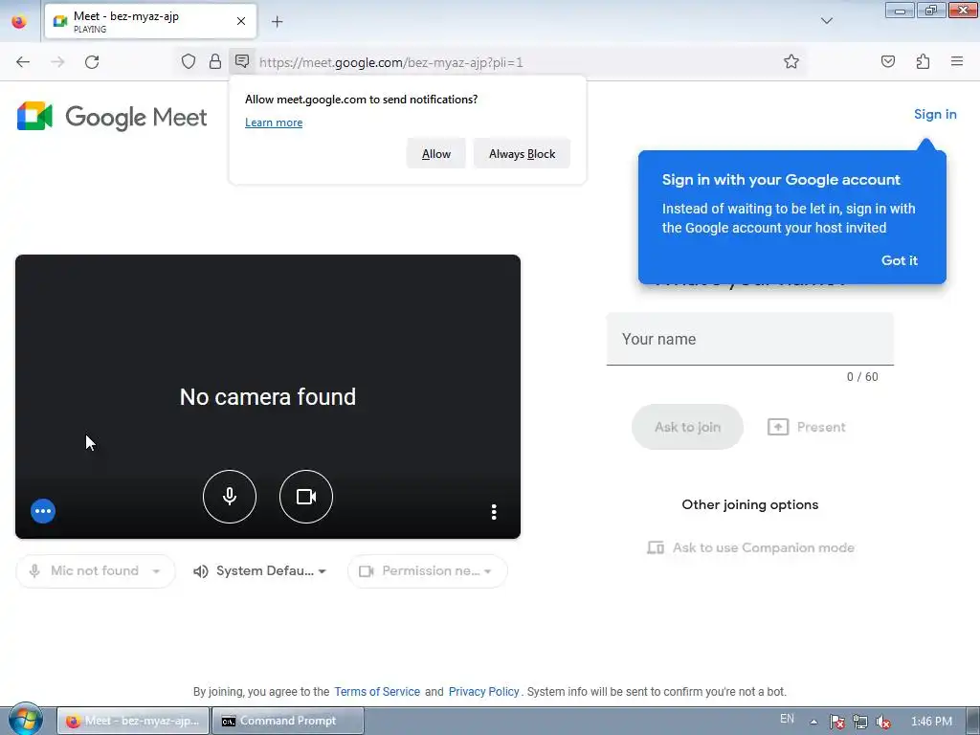Click the 1:46 PM clock
The height and width of the screenshot is (735, 980).
point(931,722)
